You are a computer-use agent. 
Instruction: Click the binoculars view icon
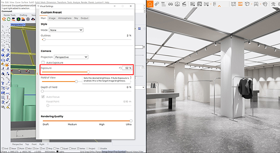(x=170, y=4)
